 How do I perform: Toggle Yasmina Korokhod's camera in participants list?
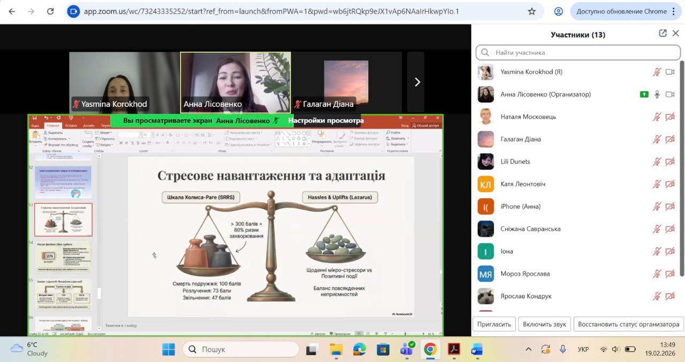(669, 72)
